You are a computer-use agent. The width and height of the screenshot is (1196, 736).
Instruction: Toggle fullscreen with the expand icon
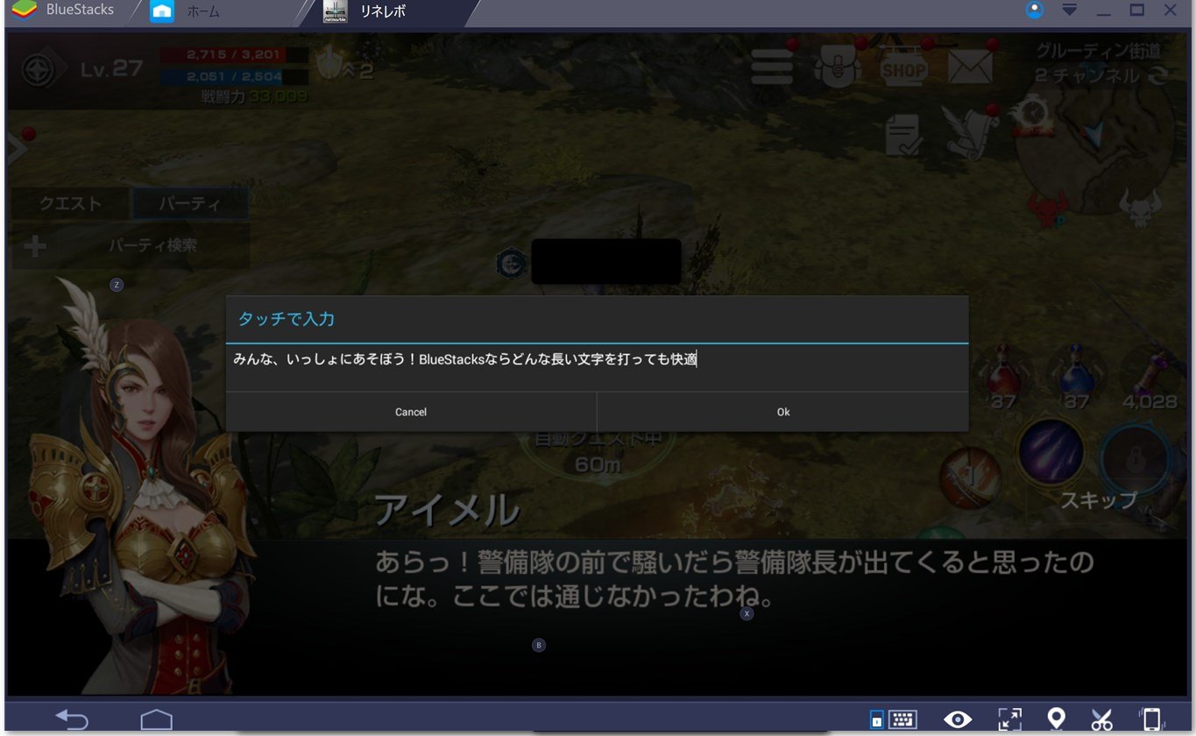(x=1010, y=719)
